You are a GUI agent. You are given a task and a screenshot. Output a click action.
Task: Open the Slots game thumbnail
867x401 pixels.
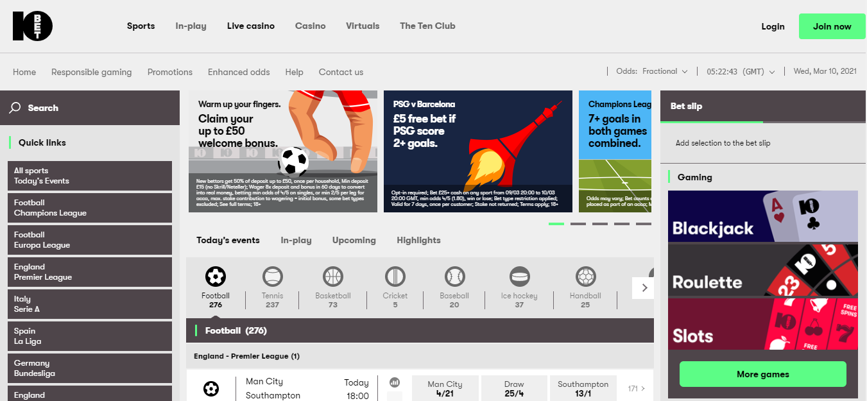click(762, 324)
